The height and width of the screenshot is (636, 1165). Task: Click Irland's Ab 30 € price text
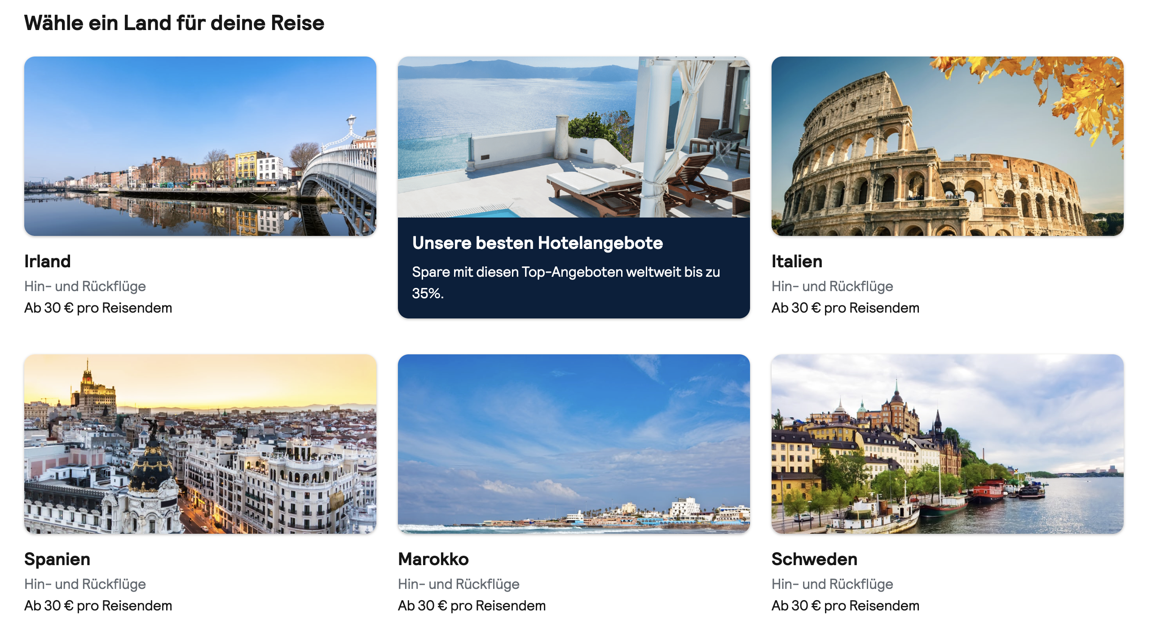(98, 308)
